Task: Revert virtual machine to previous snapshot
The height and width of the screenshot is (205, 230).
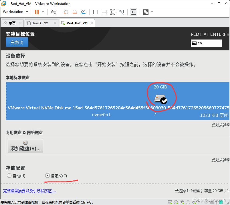Action: coord(75,12)
